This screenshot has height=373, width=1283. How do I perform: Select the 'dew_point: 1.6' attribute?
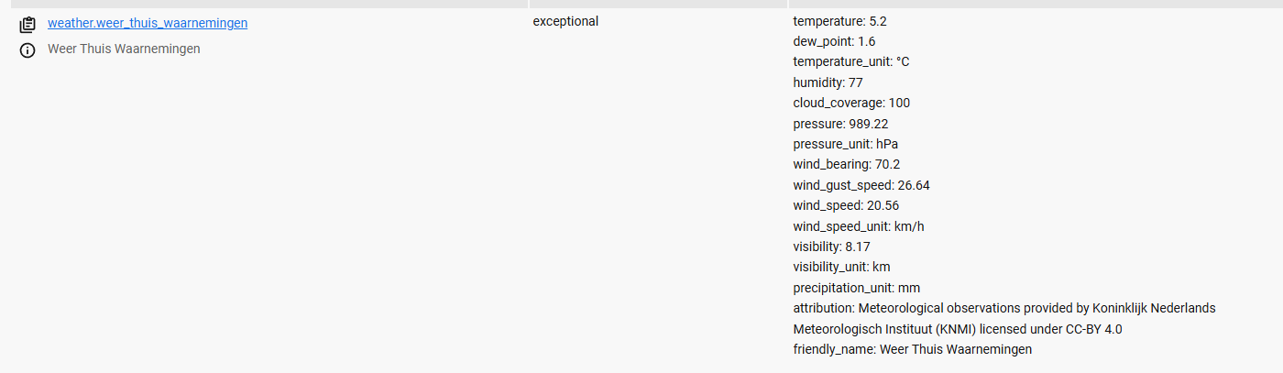coord(834,41)
